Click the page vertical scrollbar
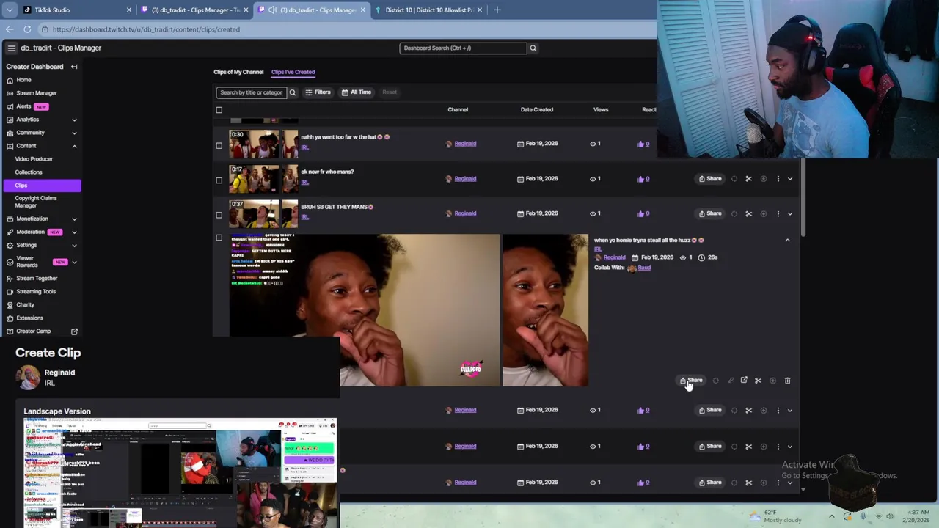Screen dimensions: 939x528 [803, 198]
